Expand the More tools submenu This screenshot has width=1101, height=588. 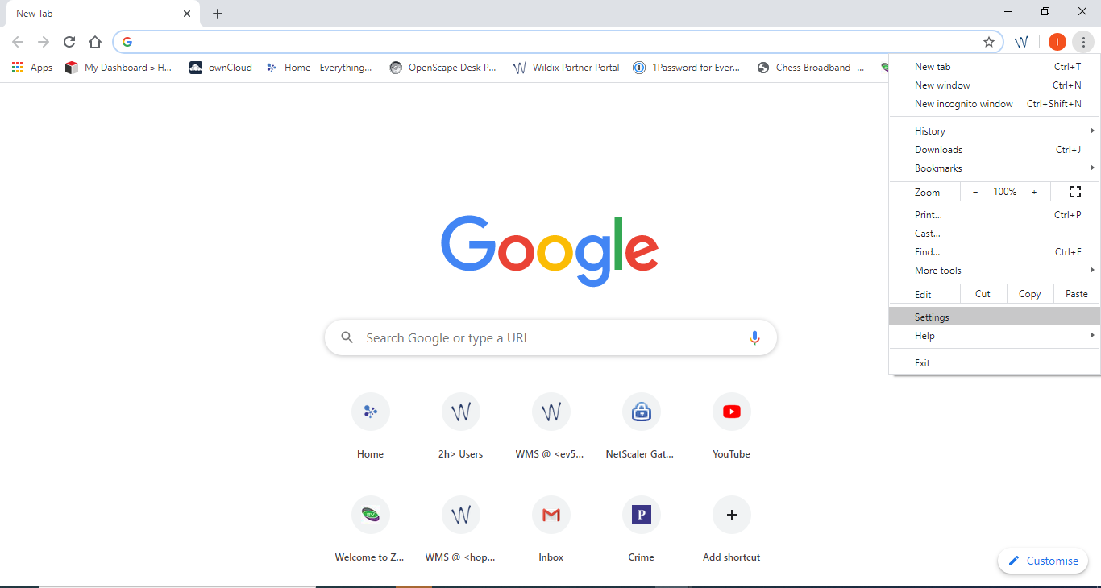tap(995, 271)
